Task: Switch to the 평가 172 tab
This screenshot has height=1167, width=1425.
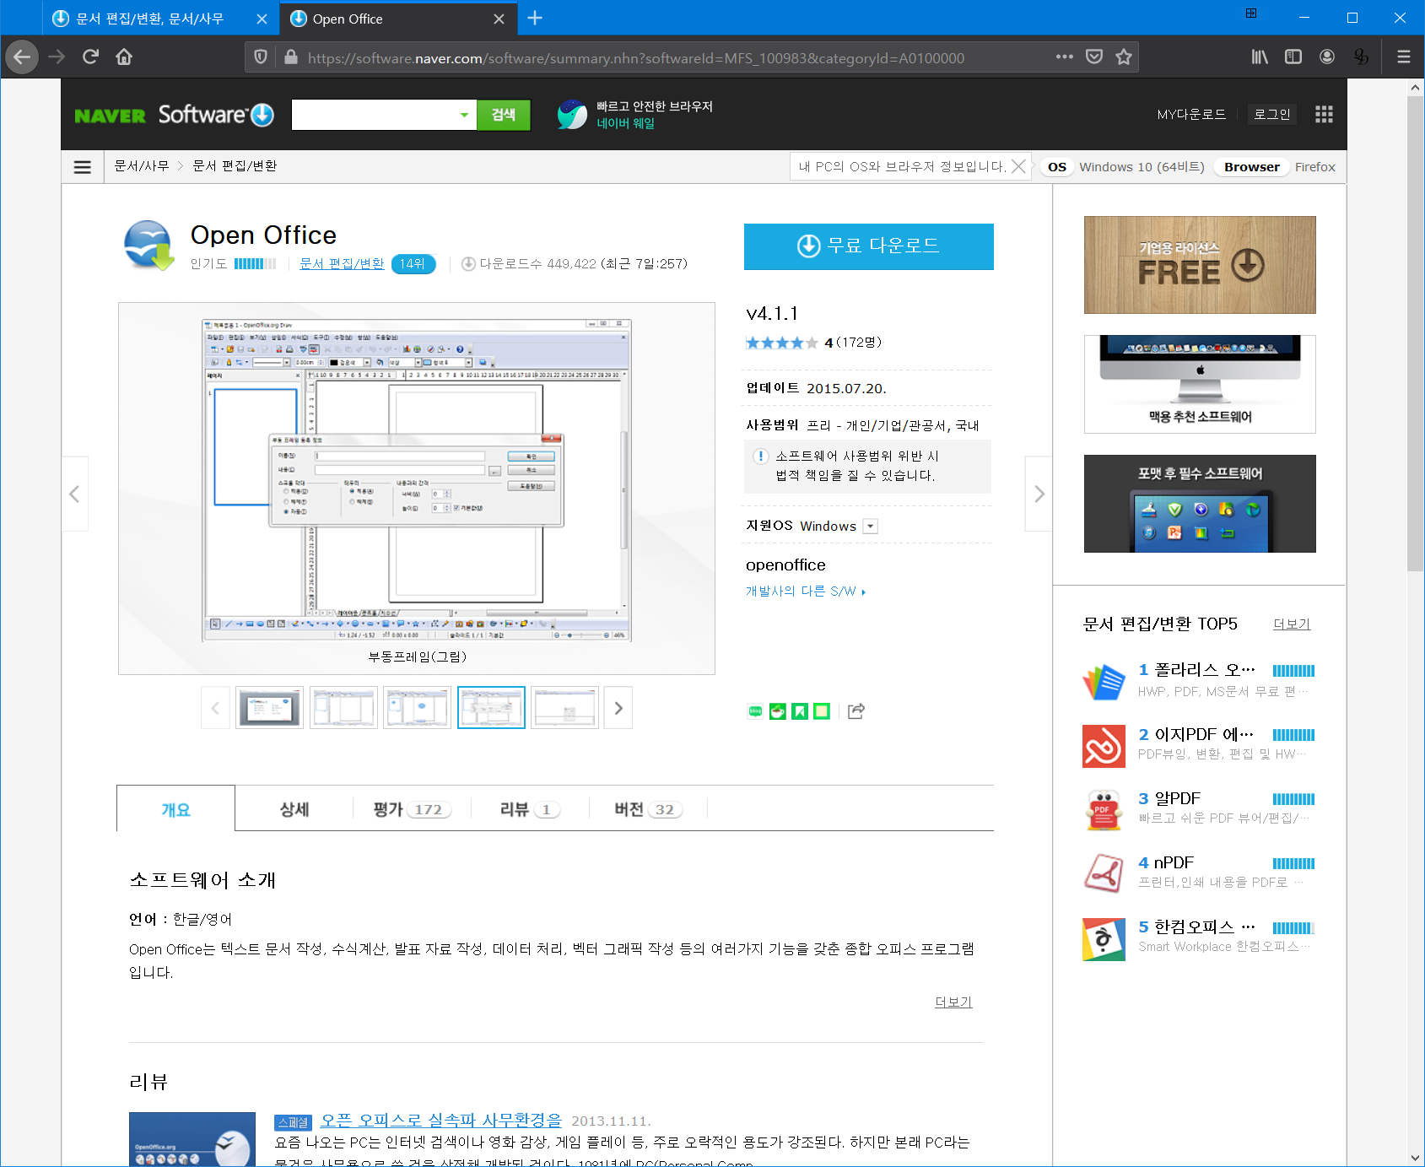Action: pos(412,808)
